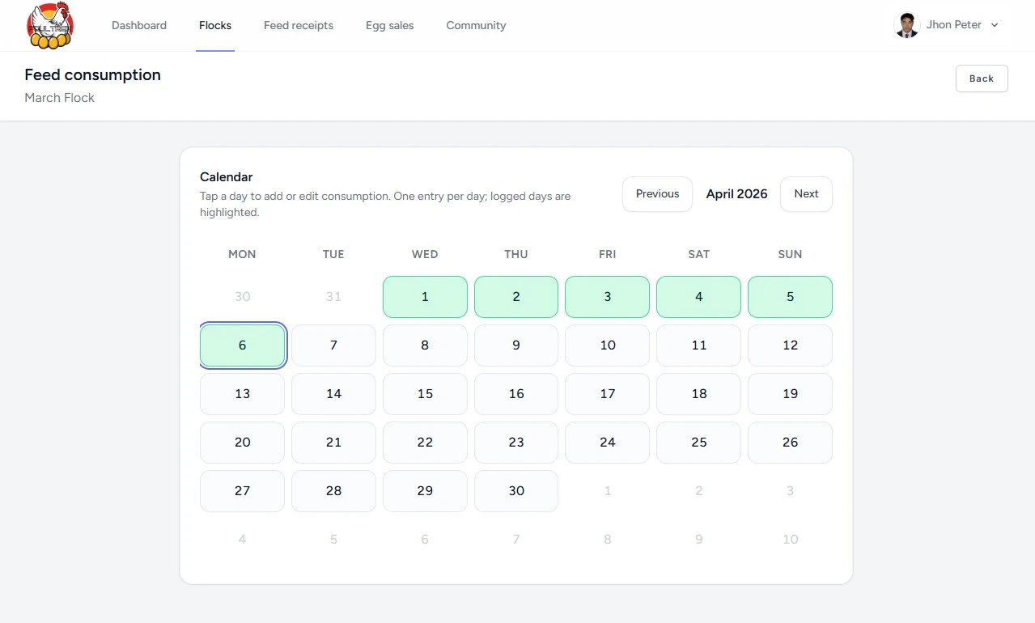The height and width of the screenshot is (623, 1035).
Task: Open Jhon Peter's profile avatar
Action: point(906,24)
